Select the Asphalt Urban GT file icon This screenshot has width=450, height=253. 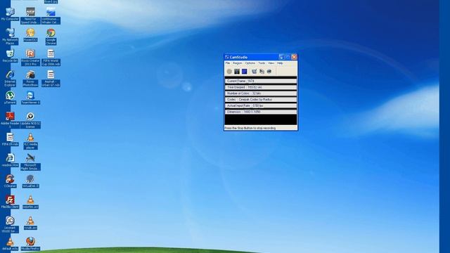coord(51,79)
